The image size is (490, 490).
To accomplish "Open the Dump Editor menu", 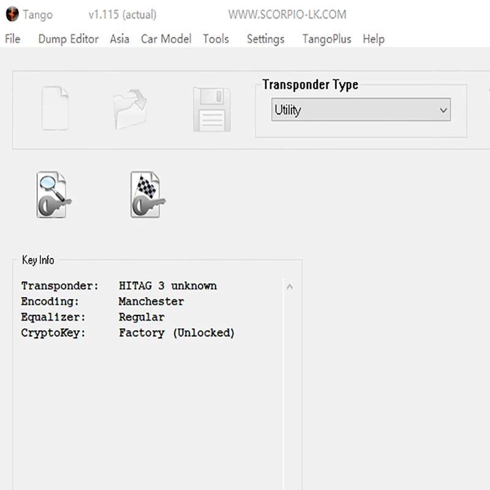I will [x=69, y=39].
